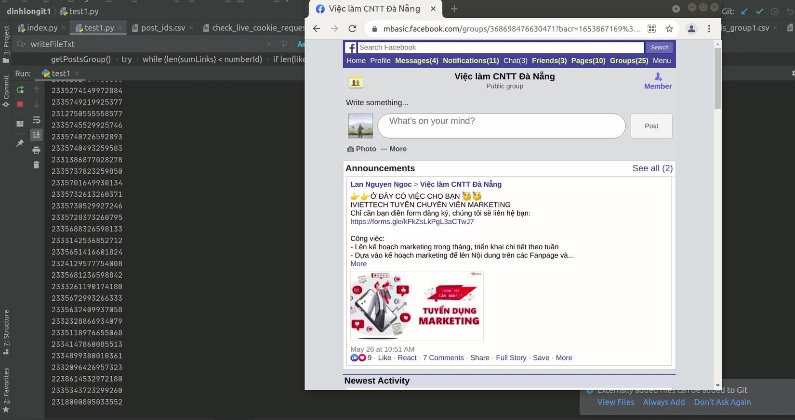Bookmark this page with star icon
The height and width of the screenshot is (420, 795).
coord(669,29)
